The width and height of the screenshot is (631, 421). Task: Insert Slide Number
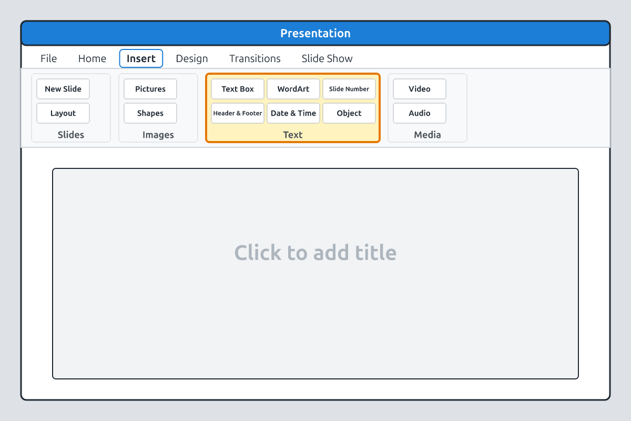349,89
